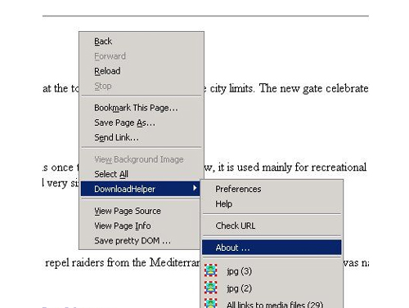The image size is (409, 308).
Task: Select the jpg (3) download entry
Action: point(272,271)
